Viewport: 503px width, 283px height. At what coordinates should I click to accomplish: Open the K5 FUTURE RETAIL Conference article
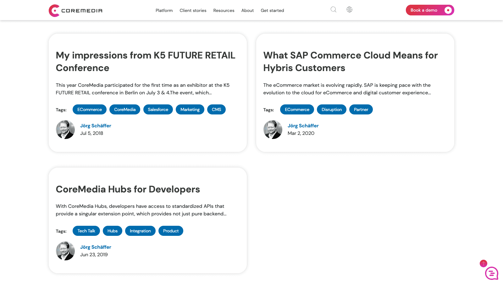click(x=146, y=62)
